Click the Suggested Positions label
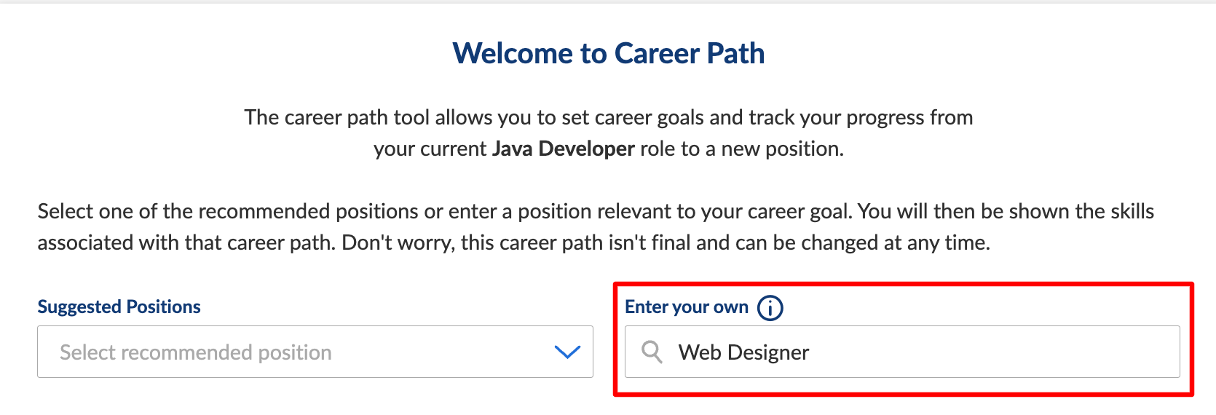Screen dimensions: 1216x415 119,307
